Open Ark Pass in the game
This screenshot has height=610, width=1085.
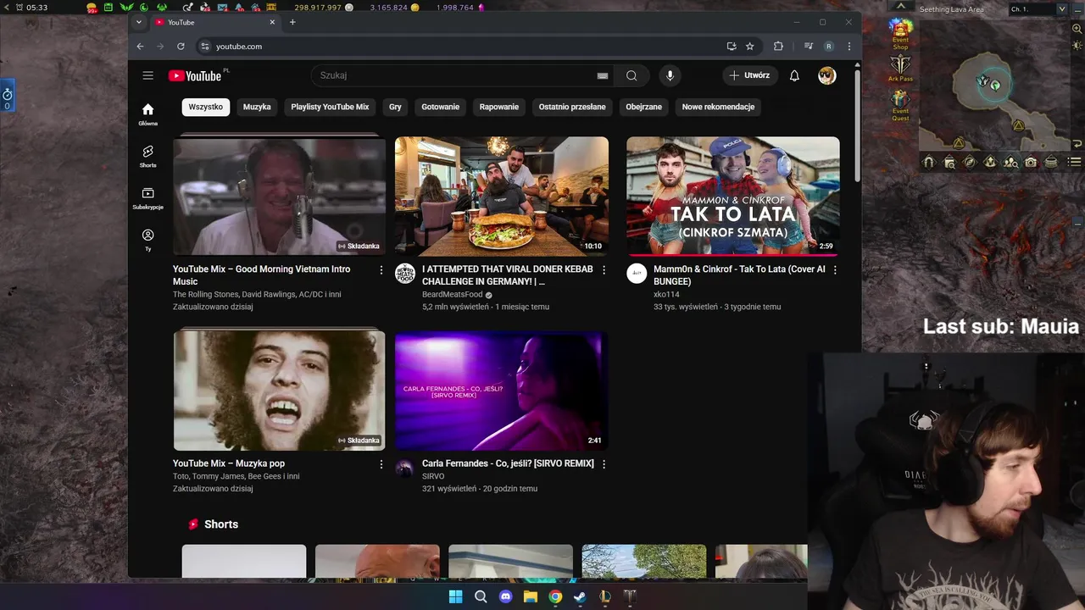point(900,69)
